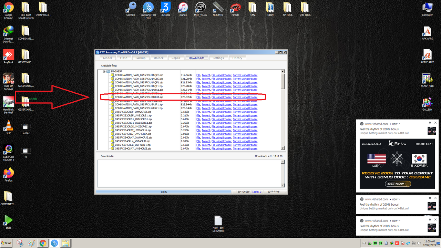Open the GALLERY desktop icon

point(427,104)
